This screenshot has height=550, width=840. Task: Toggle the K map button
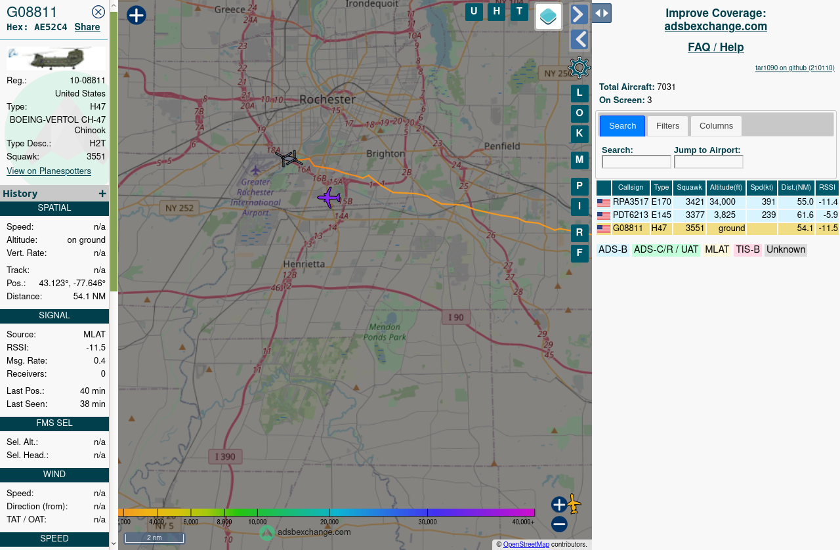(579, 134)
